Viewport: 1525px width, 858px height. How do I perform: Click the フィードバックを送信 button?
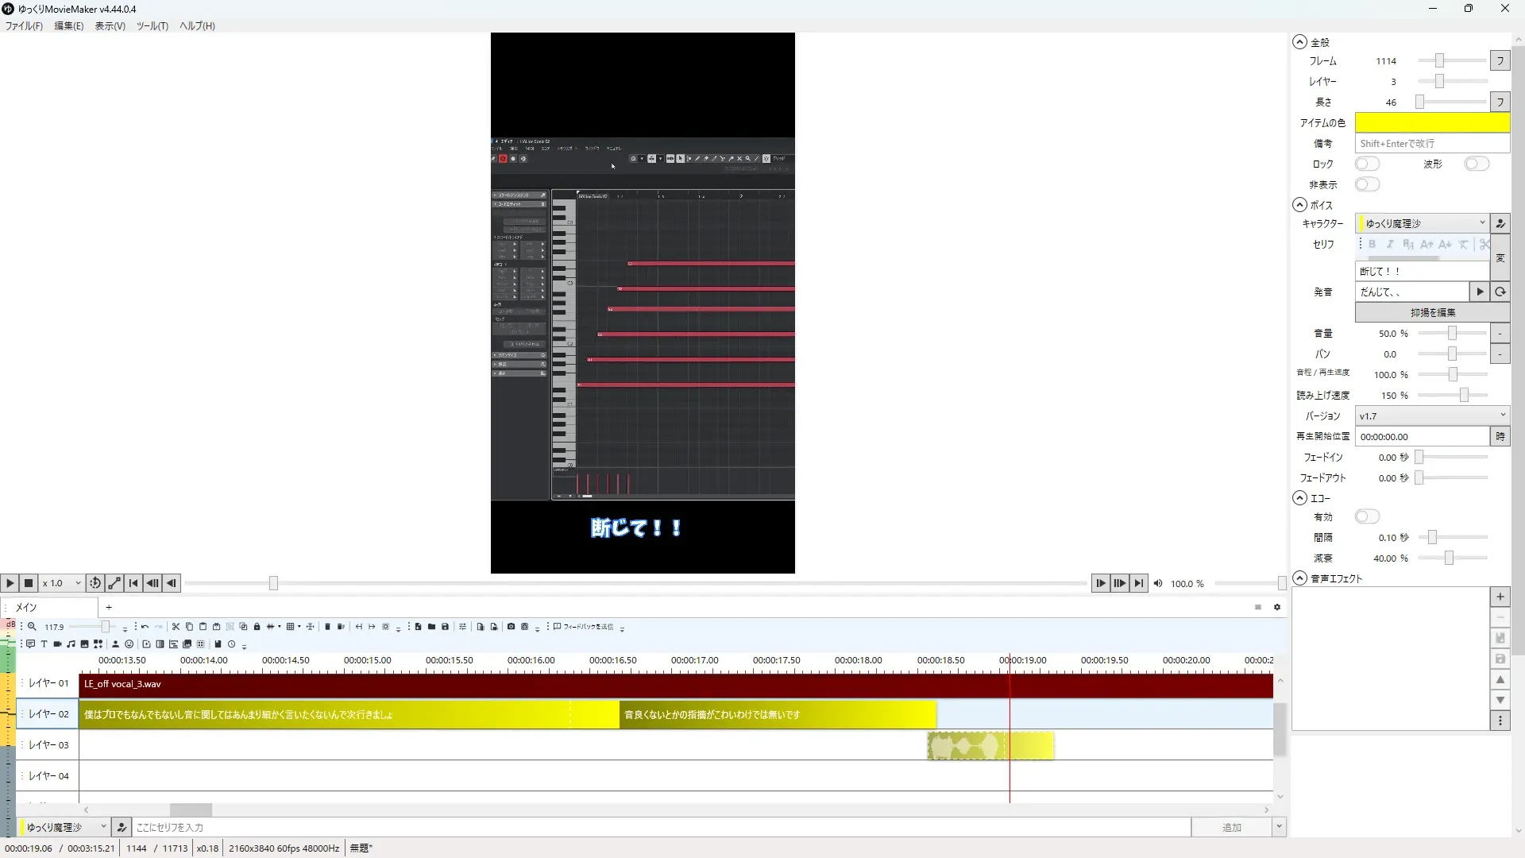(584, 627)
